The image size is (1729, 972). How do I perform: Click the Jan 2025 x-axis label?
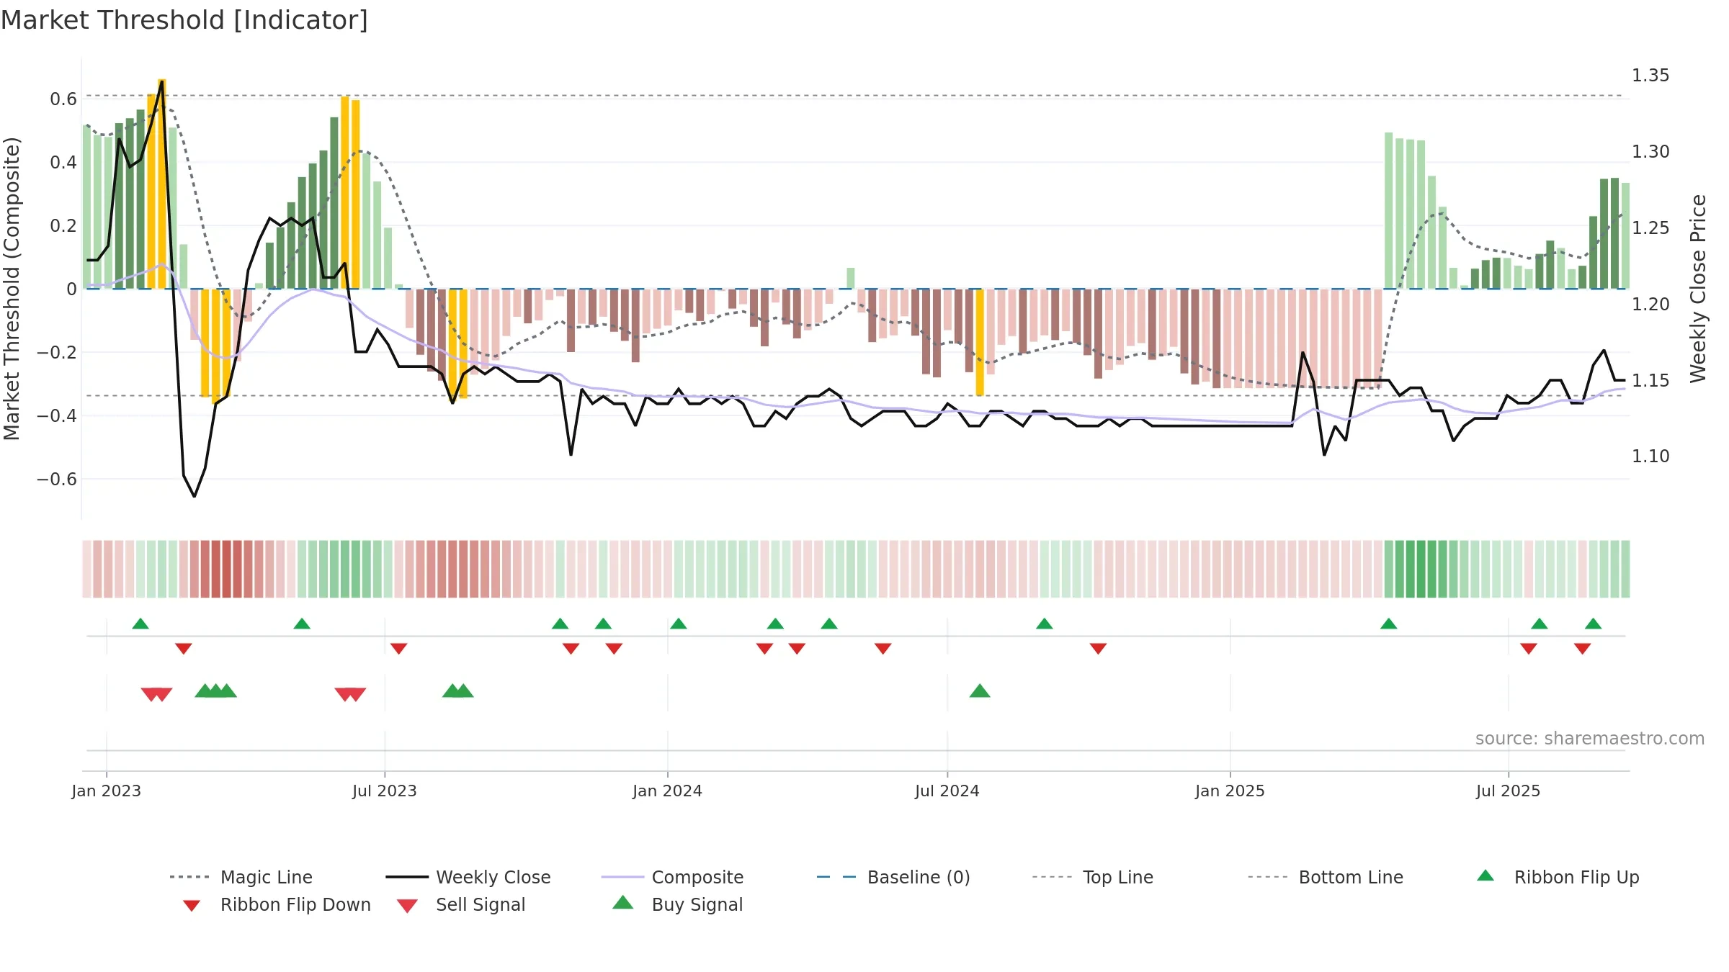(1230, 791)
